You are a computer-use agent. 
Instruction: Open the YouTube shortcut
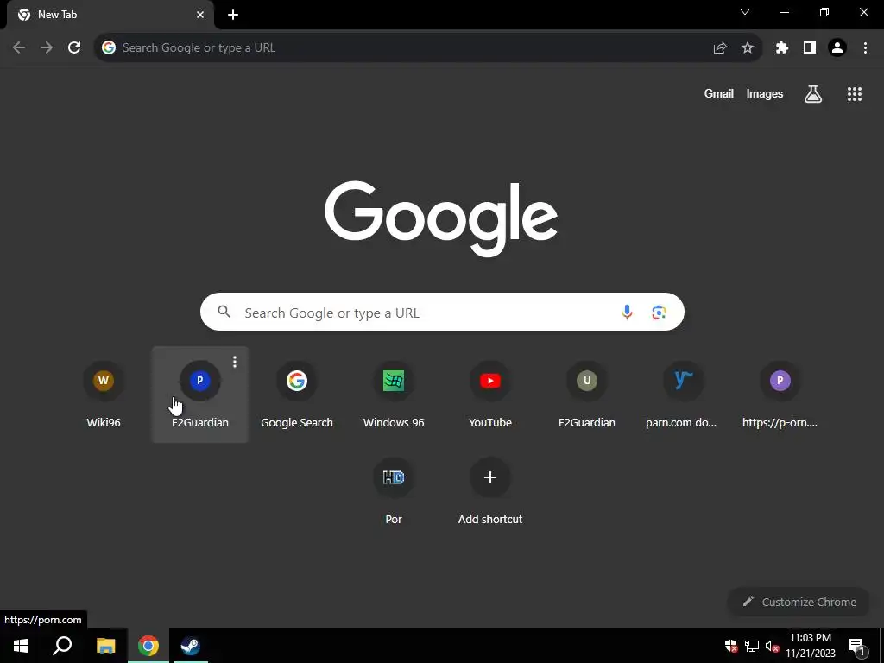(490, 395)
